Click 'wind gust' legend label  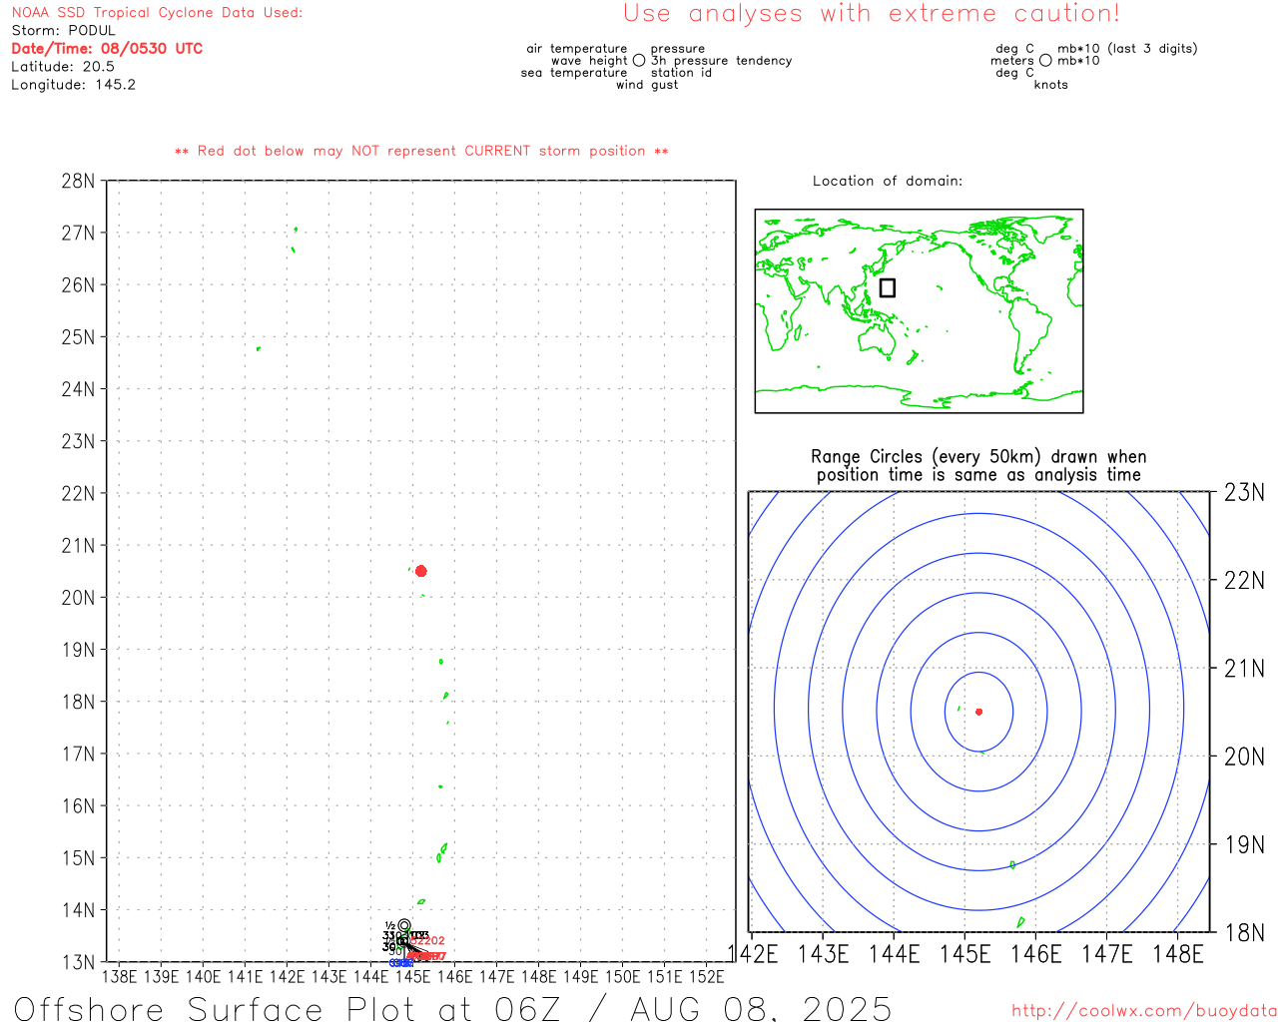click(647, 85)
